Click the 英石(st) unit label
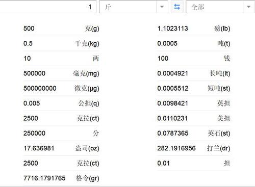The image size is (255, 187). 219,133
